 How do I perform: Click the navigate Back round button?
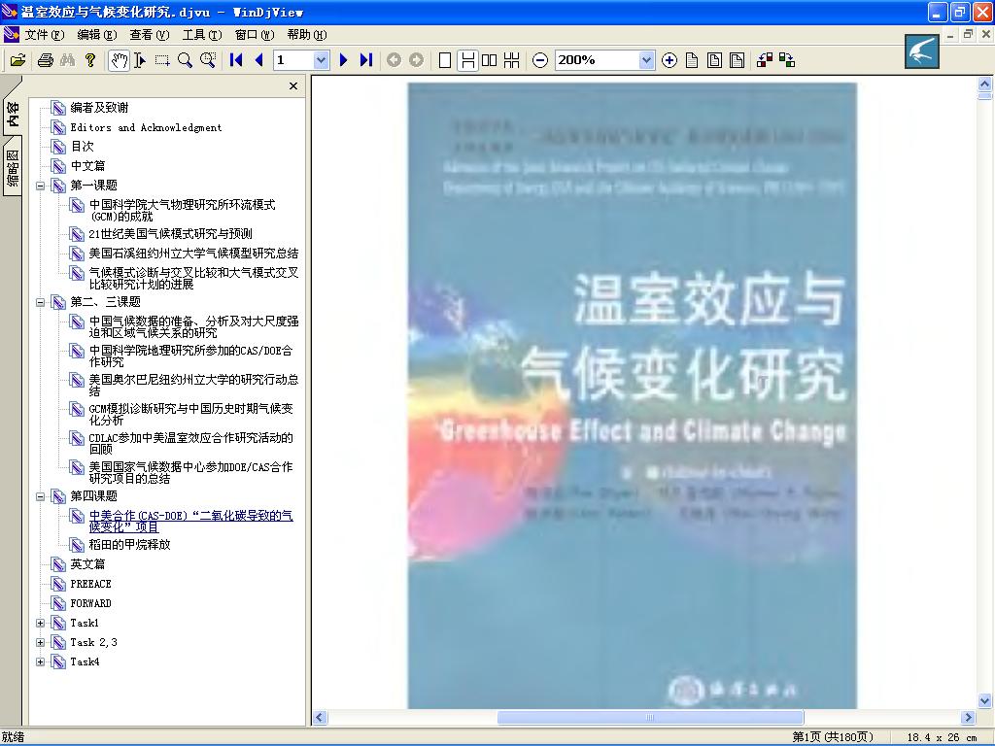tap(395, 60)
